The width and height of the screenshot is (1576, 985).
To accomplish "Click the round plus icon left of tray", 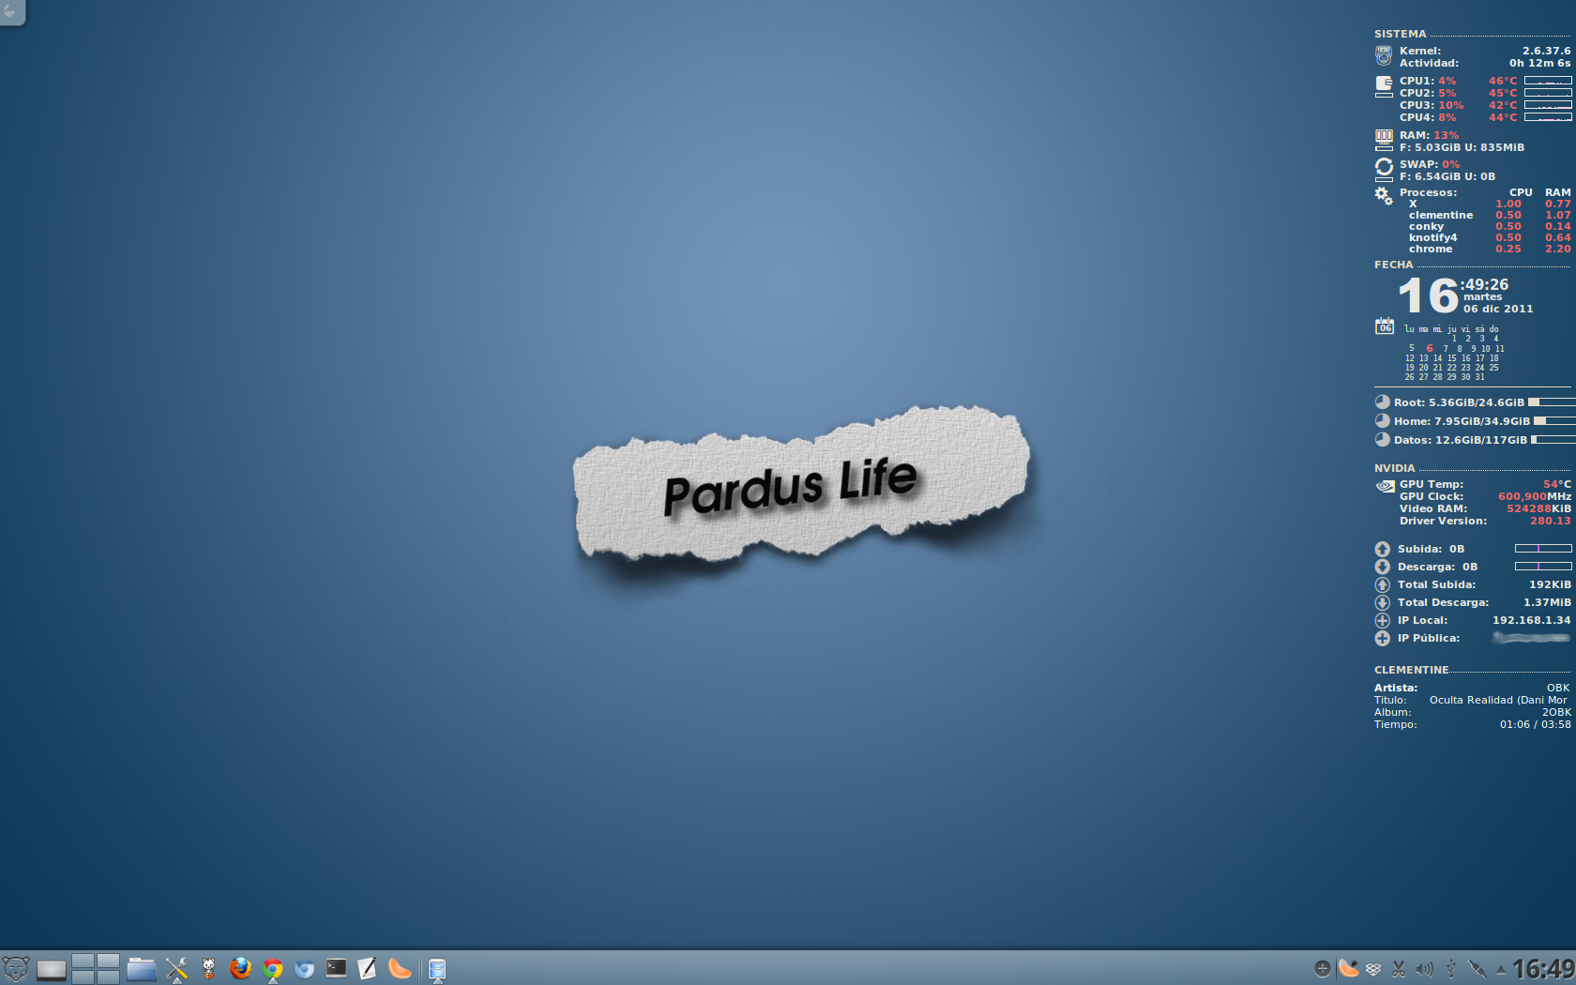I will click(x=1322, y=969).
